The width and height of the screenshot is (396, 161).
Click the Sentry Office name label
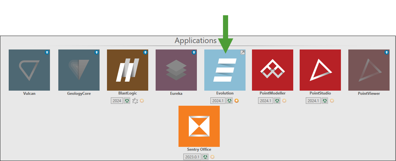[x=199, y=149]
